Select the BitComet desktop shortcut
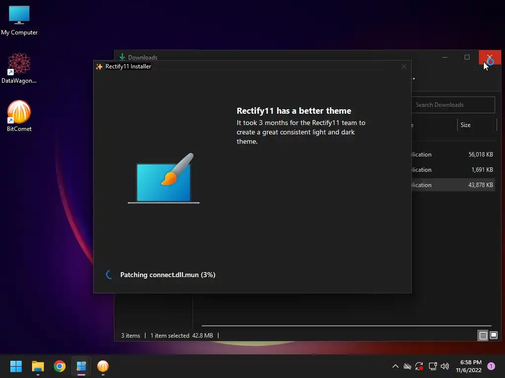Image resolution: width=505 pixels, height=378 pixels. tap(19, 116)
